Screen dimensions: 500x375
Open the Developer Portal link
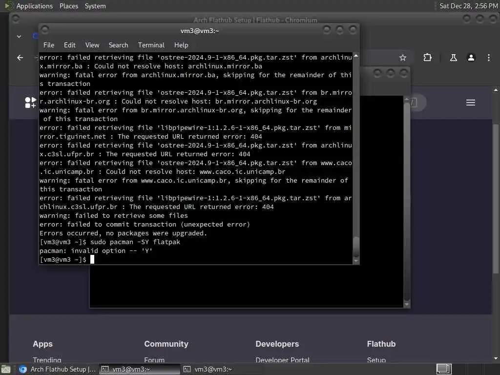282,360
